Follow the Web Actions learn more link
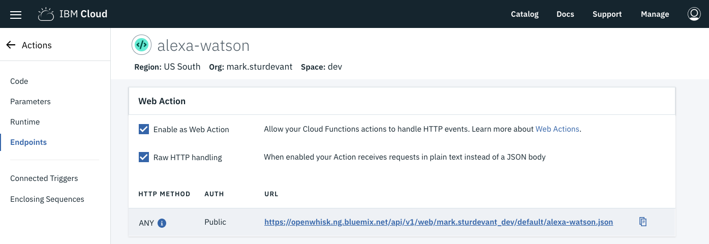 tap(557, 129)
